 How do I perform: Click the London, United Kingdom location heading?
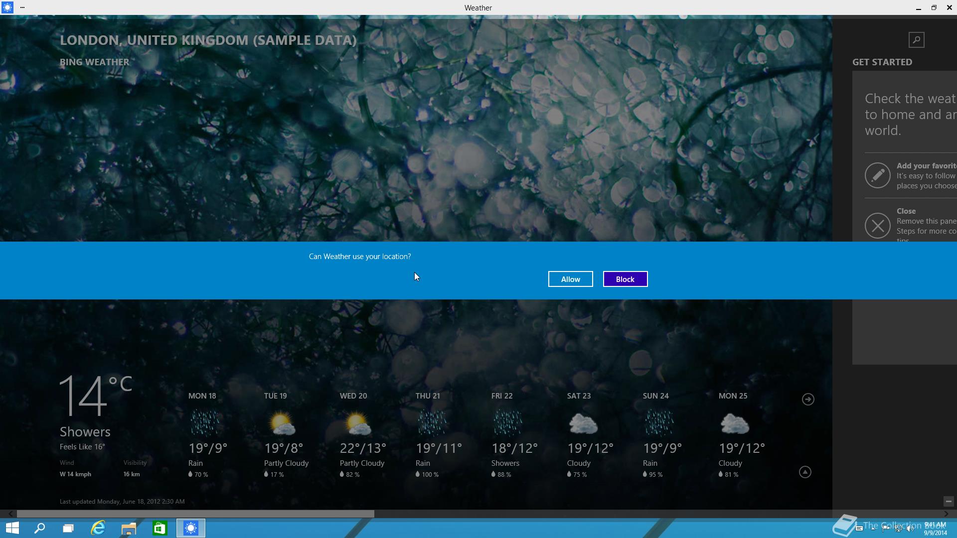(x=208, y=40)
